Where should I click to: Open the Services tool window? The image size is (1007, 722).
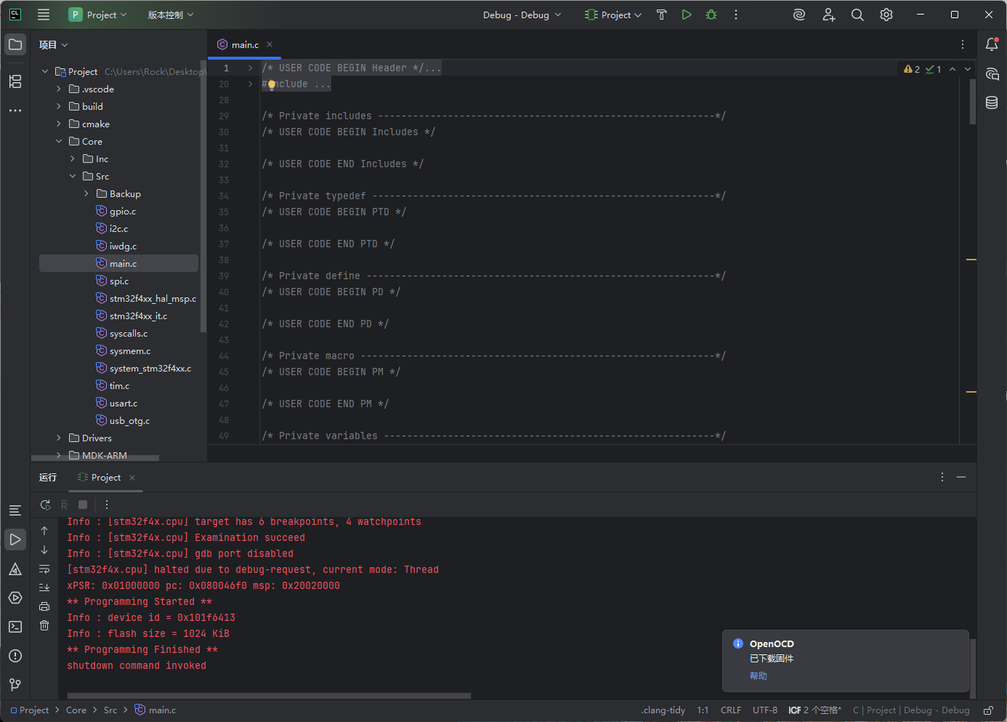(x=15, y=598)
